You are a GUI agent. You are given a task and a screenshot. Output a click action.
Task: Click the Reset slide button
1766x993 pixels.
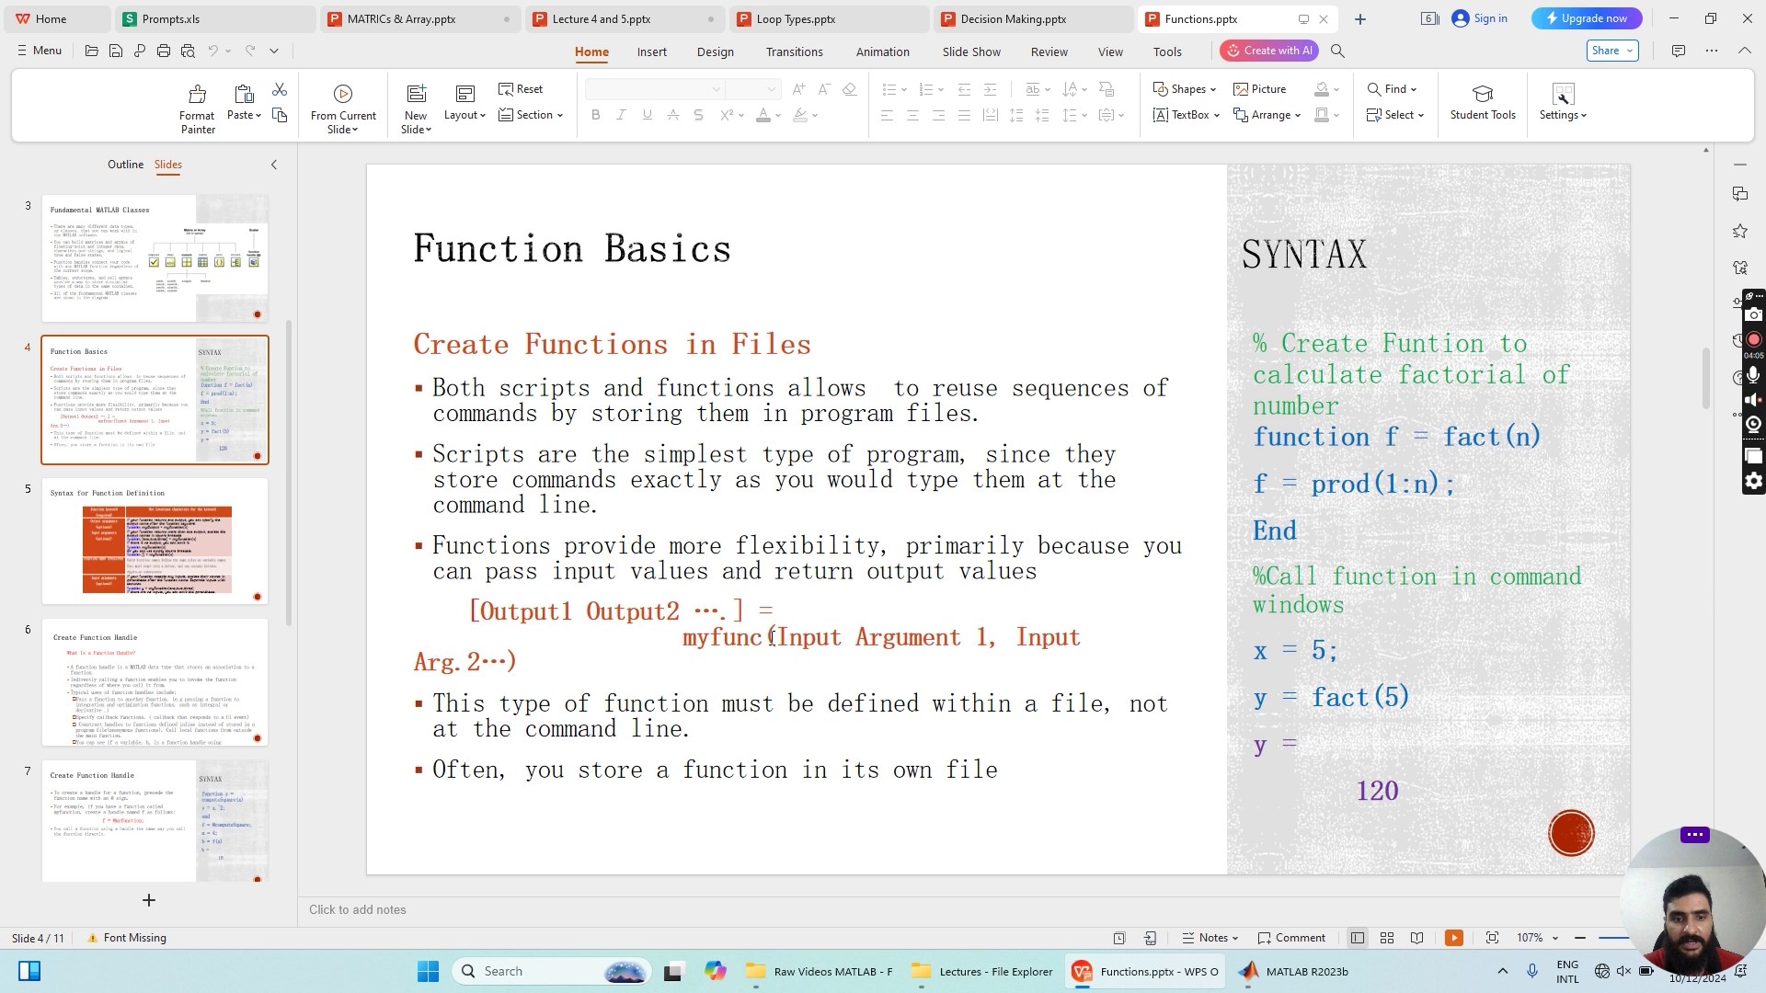point(521,89)
